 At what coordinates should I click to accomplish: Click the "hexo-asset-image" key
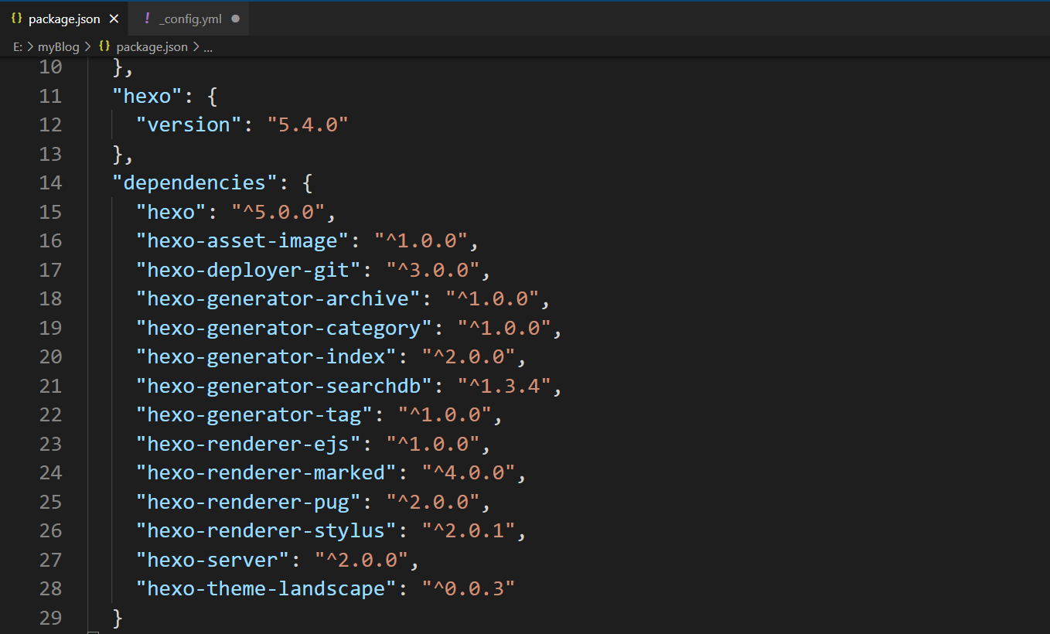(242, 241)
